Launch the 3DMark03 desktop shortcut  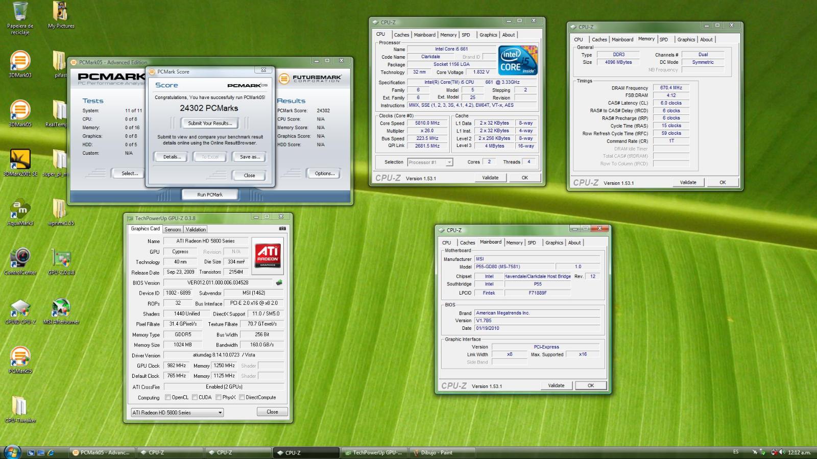coord(20,64)
